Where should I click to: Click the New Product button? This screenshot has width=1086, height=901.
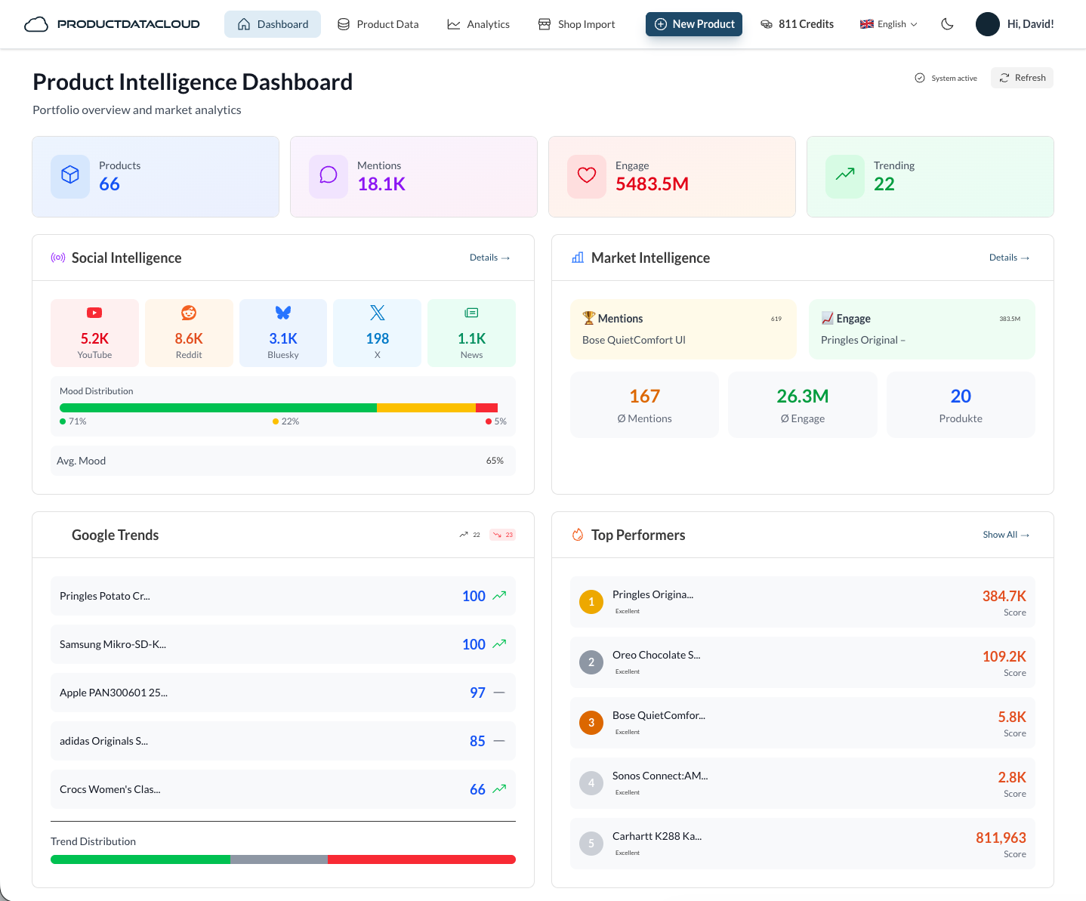pyautogui.click(x=694, y=24)
